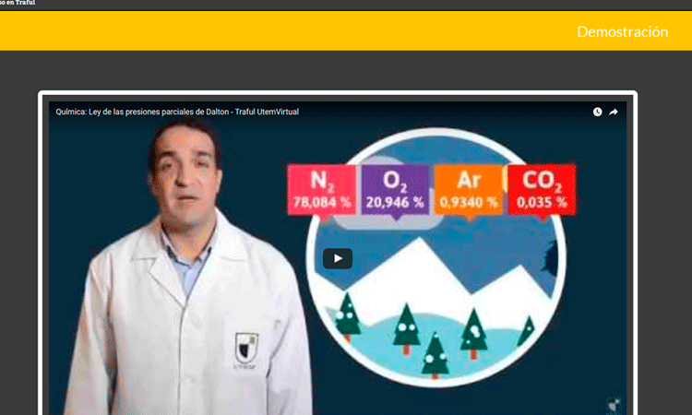Click the pink N2 78,084 % label

tap(321, 190)
